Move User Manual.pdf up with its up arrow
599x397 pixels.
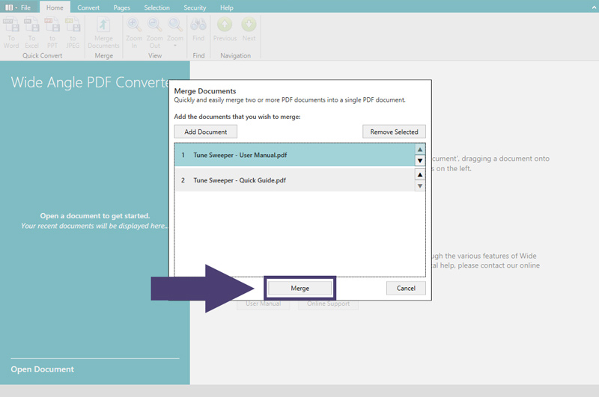point(420,149)
